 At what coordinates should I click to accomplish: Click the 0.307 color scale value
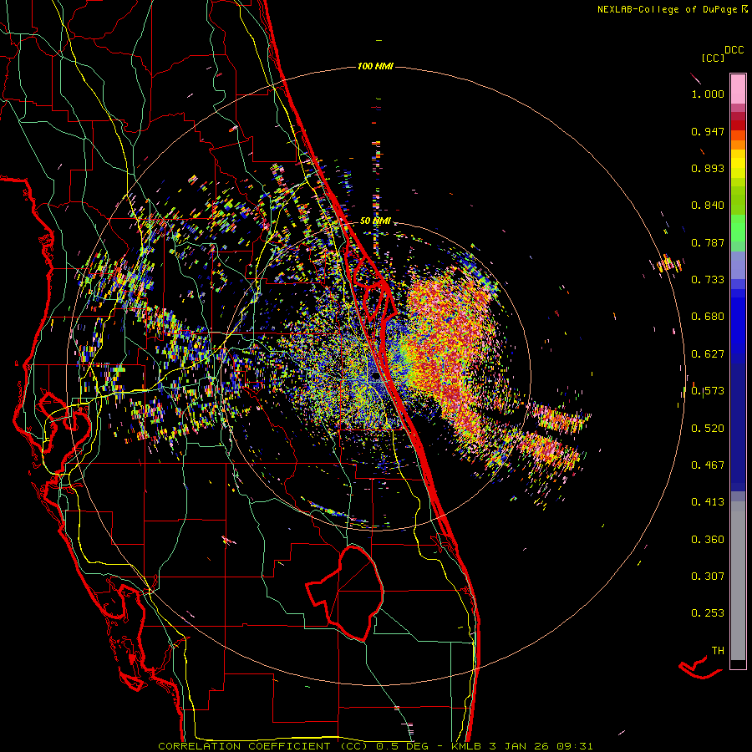(708, 576)
